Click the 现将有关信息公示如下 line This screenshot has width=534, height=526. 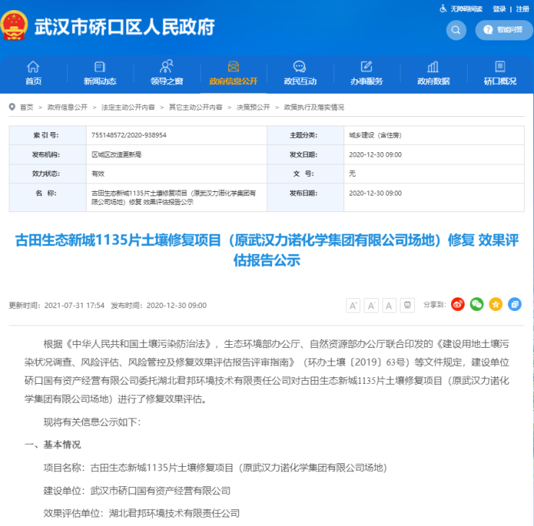point(92,422)
